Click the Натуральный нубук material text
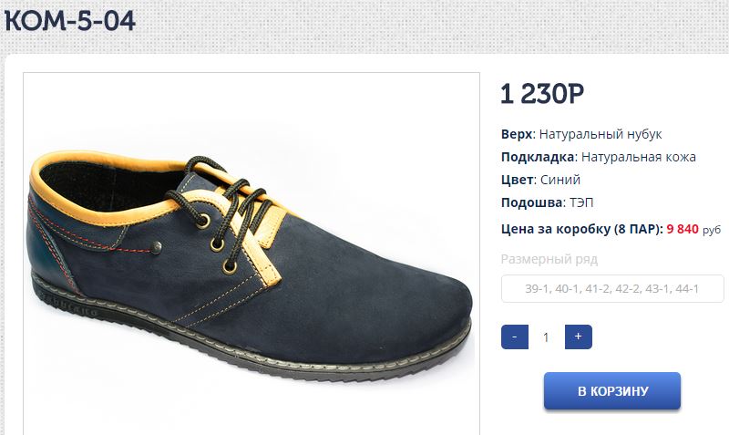This screenshot has width=729, height=435. coord(601,134)
